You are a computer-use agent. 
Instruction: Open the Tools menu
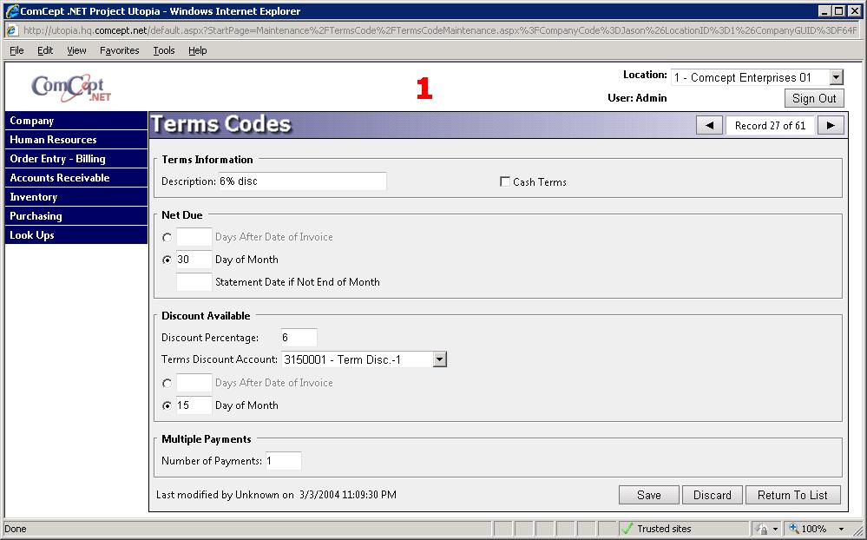click(x=164, y=50)
